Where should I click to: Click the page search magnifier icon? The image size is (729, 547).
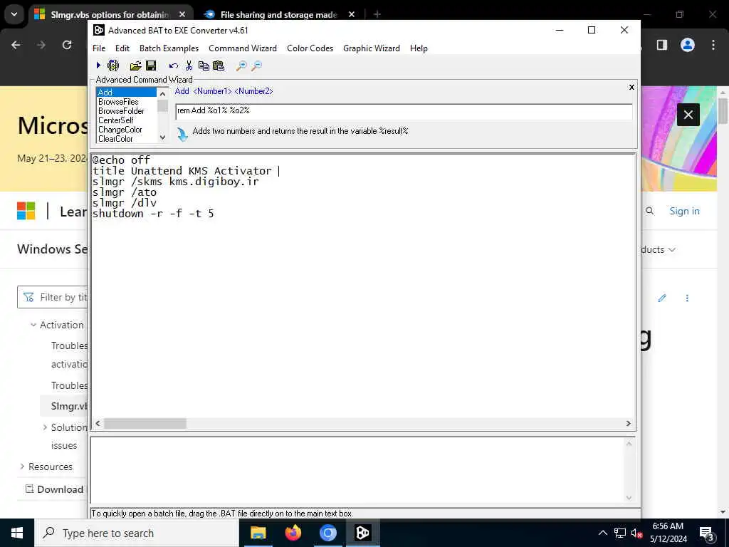coord(649,211)
